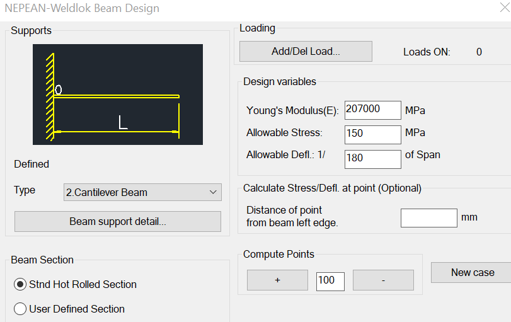Click 'Distance of point from beam left edge' text
This screenshot has height=322, width=511.
(292, 216)
